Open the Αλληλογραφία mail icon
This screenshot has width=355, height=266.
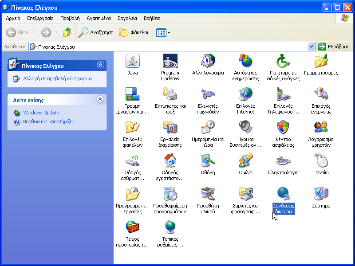pyautogui.click(x=208, y=61)
